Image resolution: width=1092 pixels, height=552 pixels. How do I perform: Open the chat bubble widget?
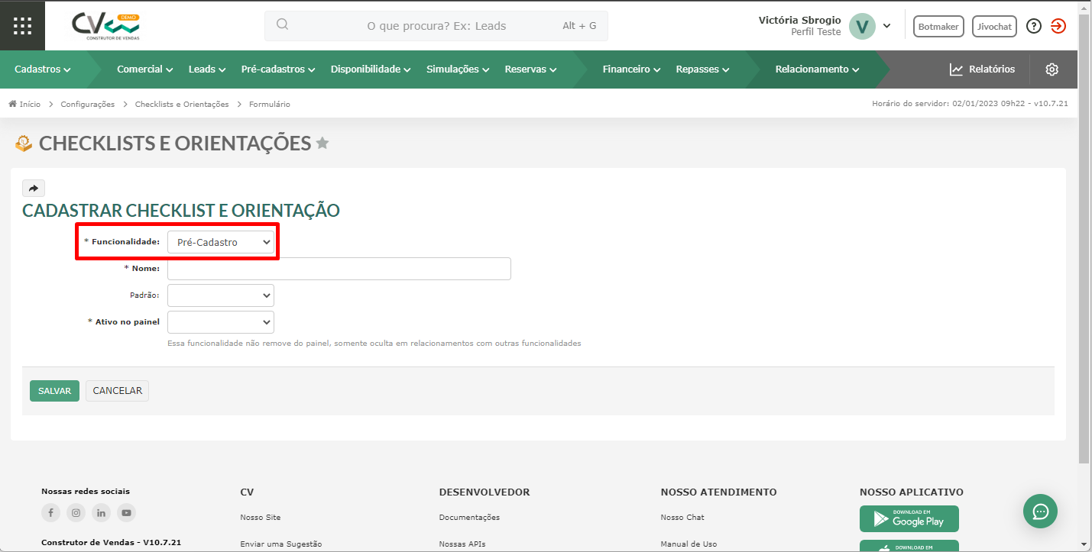pyautogui.click(x=1041, y=511)
